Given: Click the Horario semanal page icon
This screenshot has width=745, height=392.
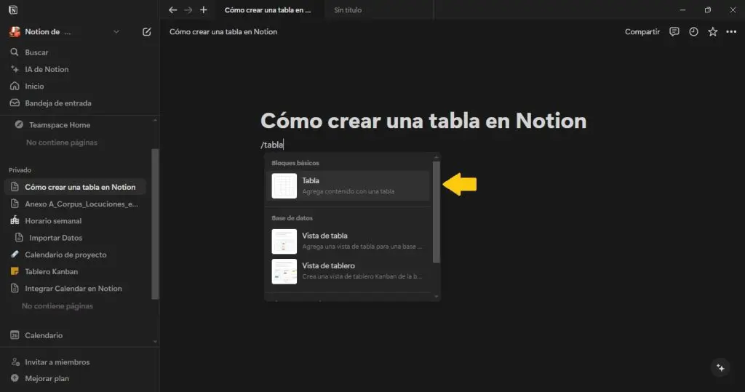Looking at the screenshot, I should [x=15, y=220].
